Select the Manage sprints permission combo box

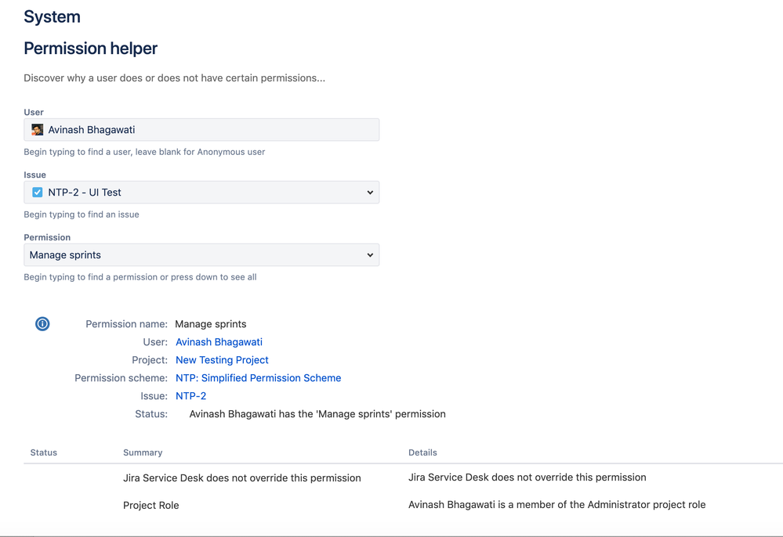[201, 254]
